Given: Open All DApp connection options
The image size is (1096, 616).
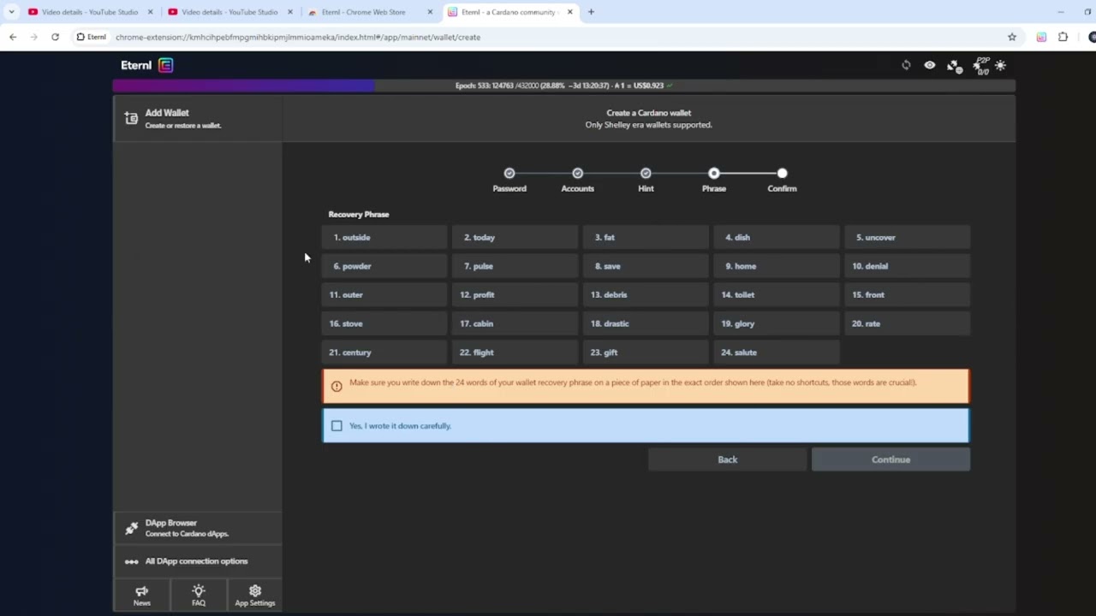Looking at the screenshot, I should click(x=197, y=561).
